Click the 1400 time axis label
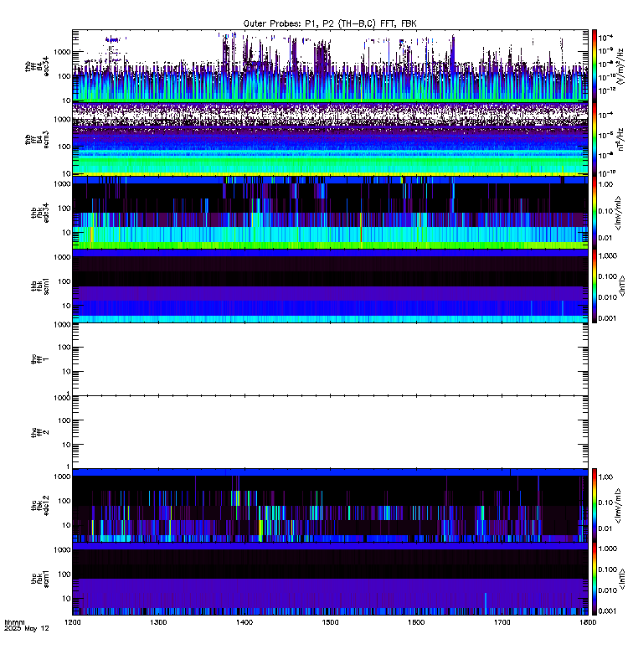 click(x=245, y=622)
